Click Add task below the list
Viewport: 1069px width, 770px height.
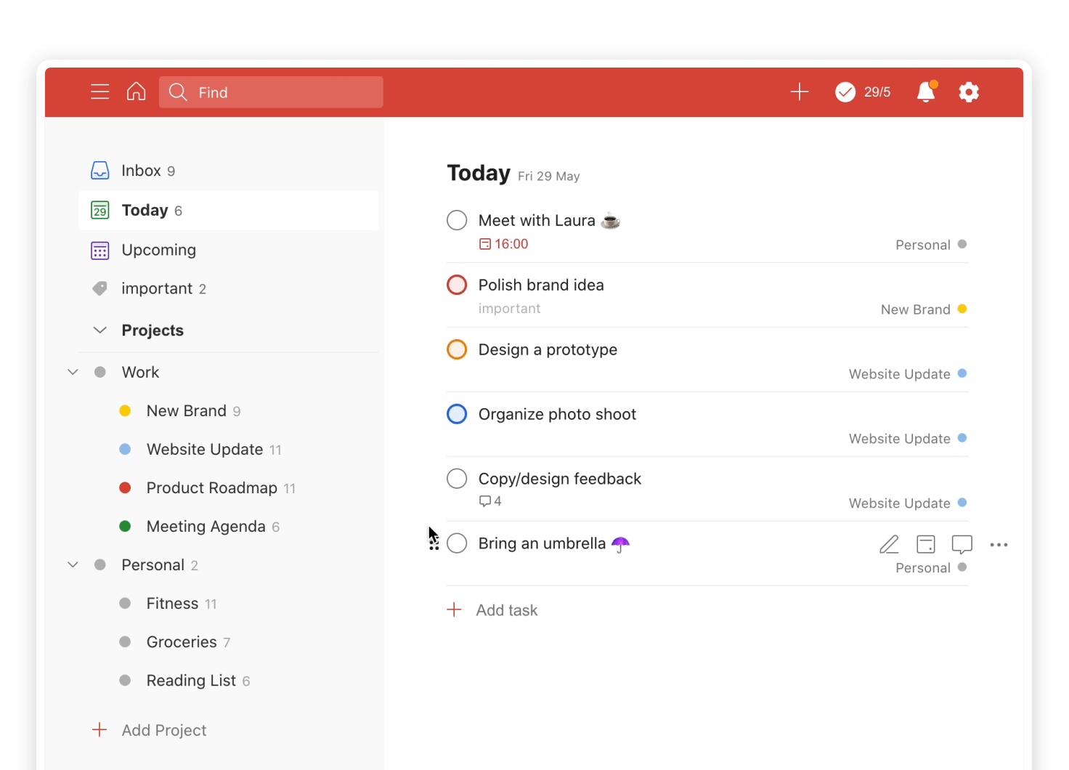point(506,610)
